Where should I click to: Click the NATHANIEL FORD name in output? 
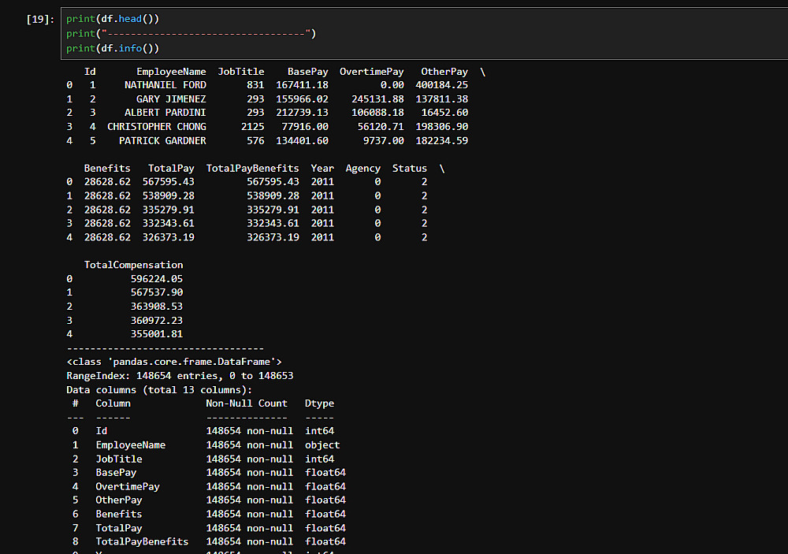[x=165, y=85]
